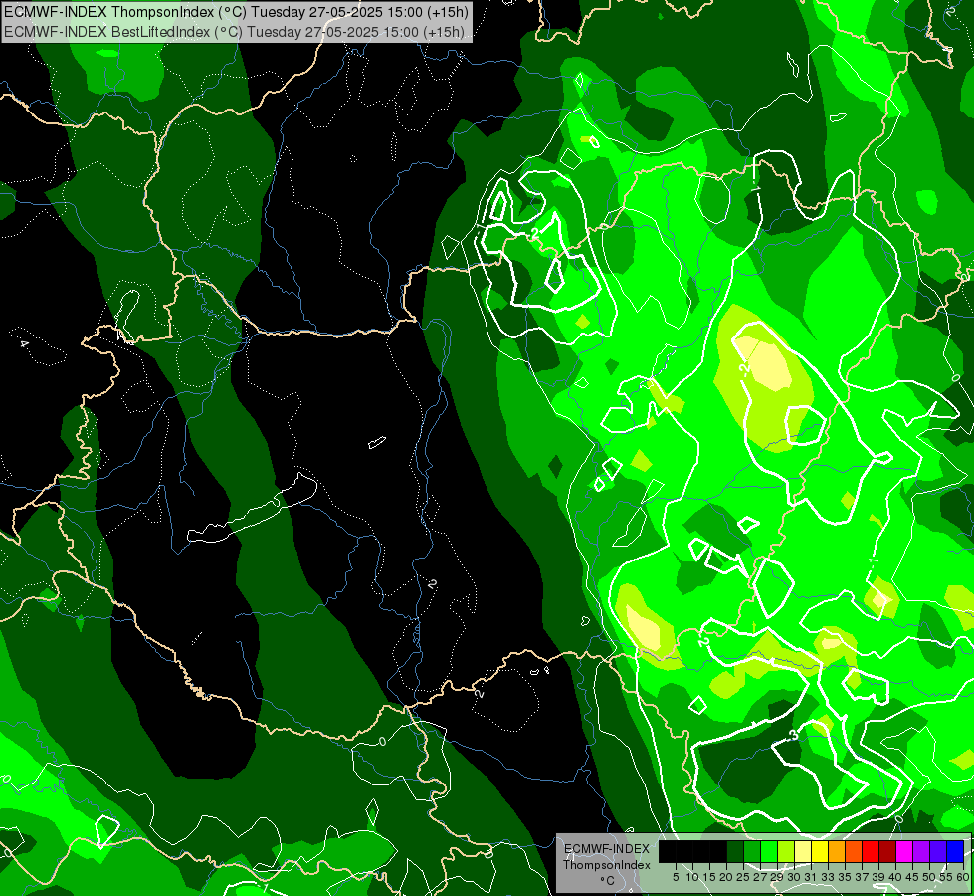Click the legend value 30
Viewport: 974px width, 896px height.
click(x=794, y=877)
